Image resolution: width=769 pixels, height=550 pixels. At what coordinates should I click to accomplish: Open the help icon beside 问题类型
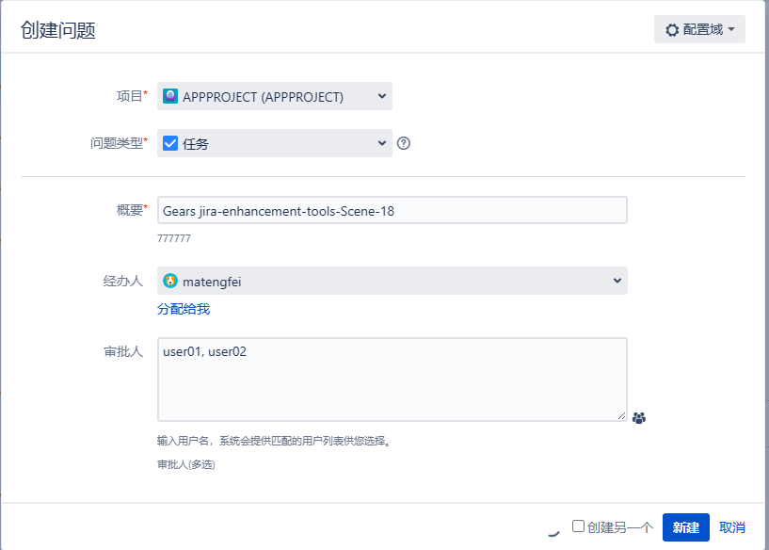pos(404,143)
